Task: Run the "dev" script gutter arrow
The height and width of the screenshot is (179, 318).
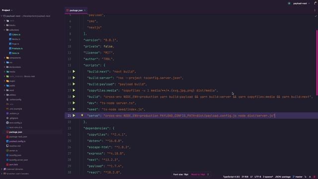Action: 74,103
